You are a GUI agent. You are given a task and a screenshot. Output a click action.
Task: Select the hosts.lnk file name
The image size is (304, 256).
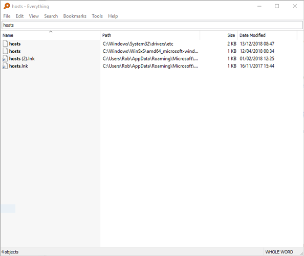coord(18,66)
